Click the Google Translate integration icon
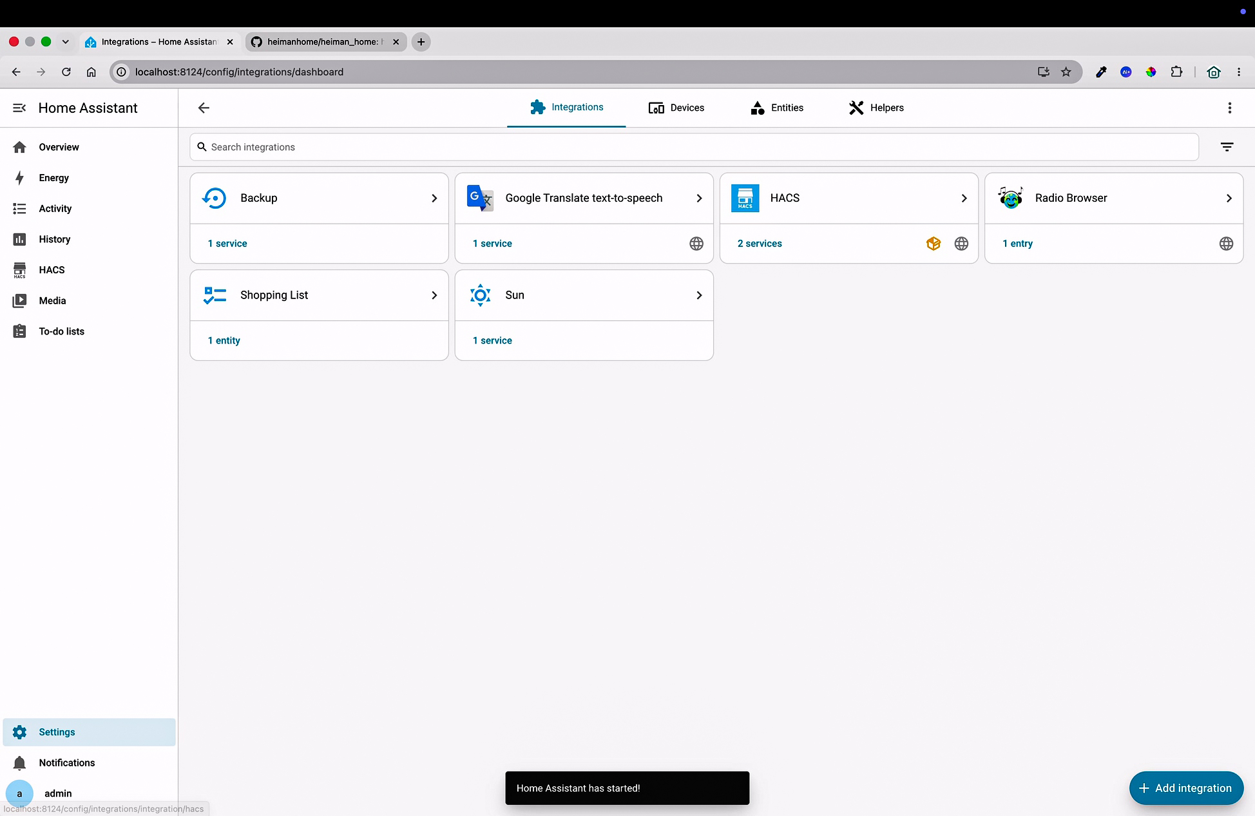The image size is (1255, 816). pyautogui.click(x=480, y=198)
